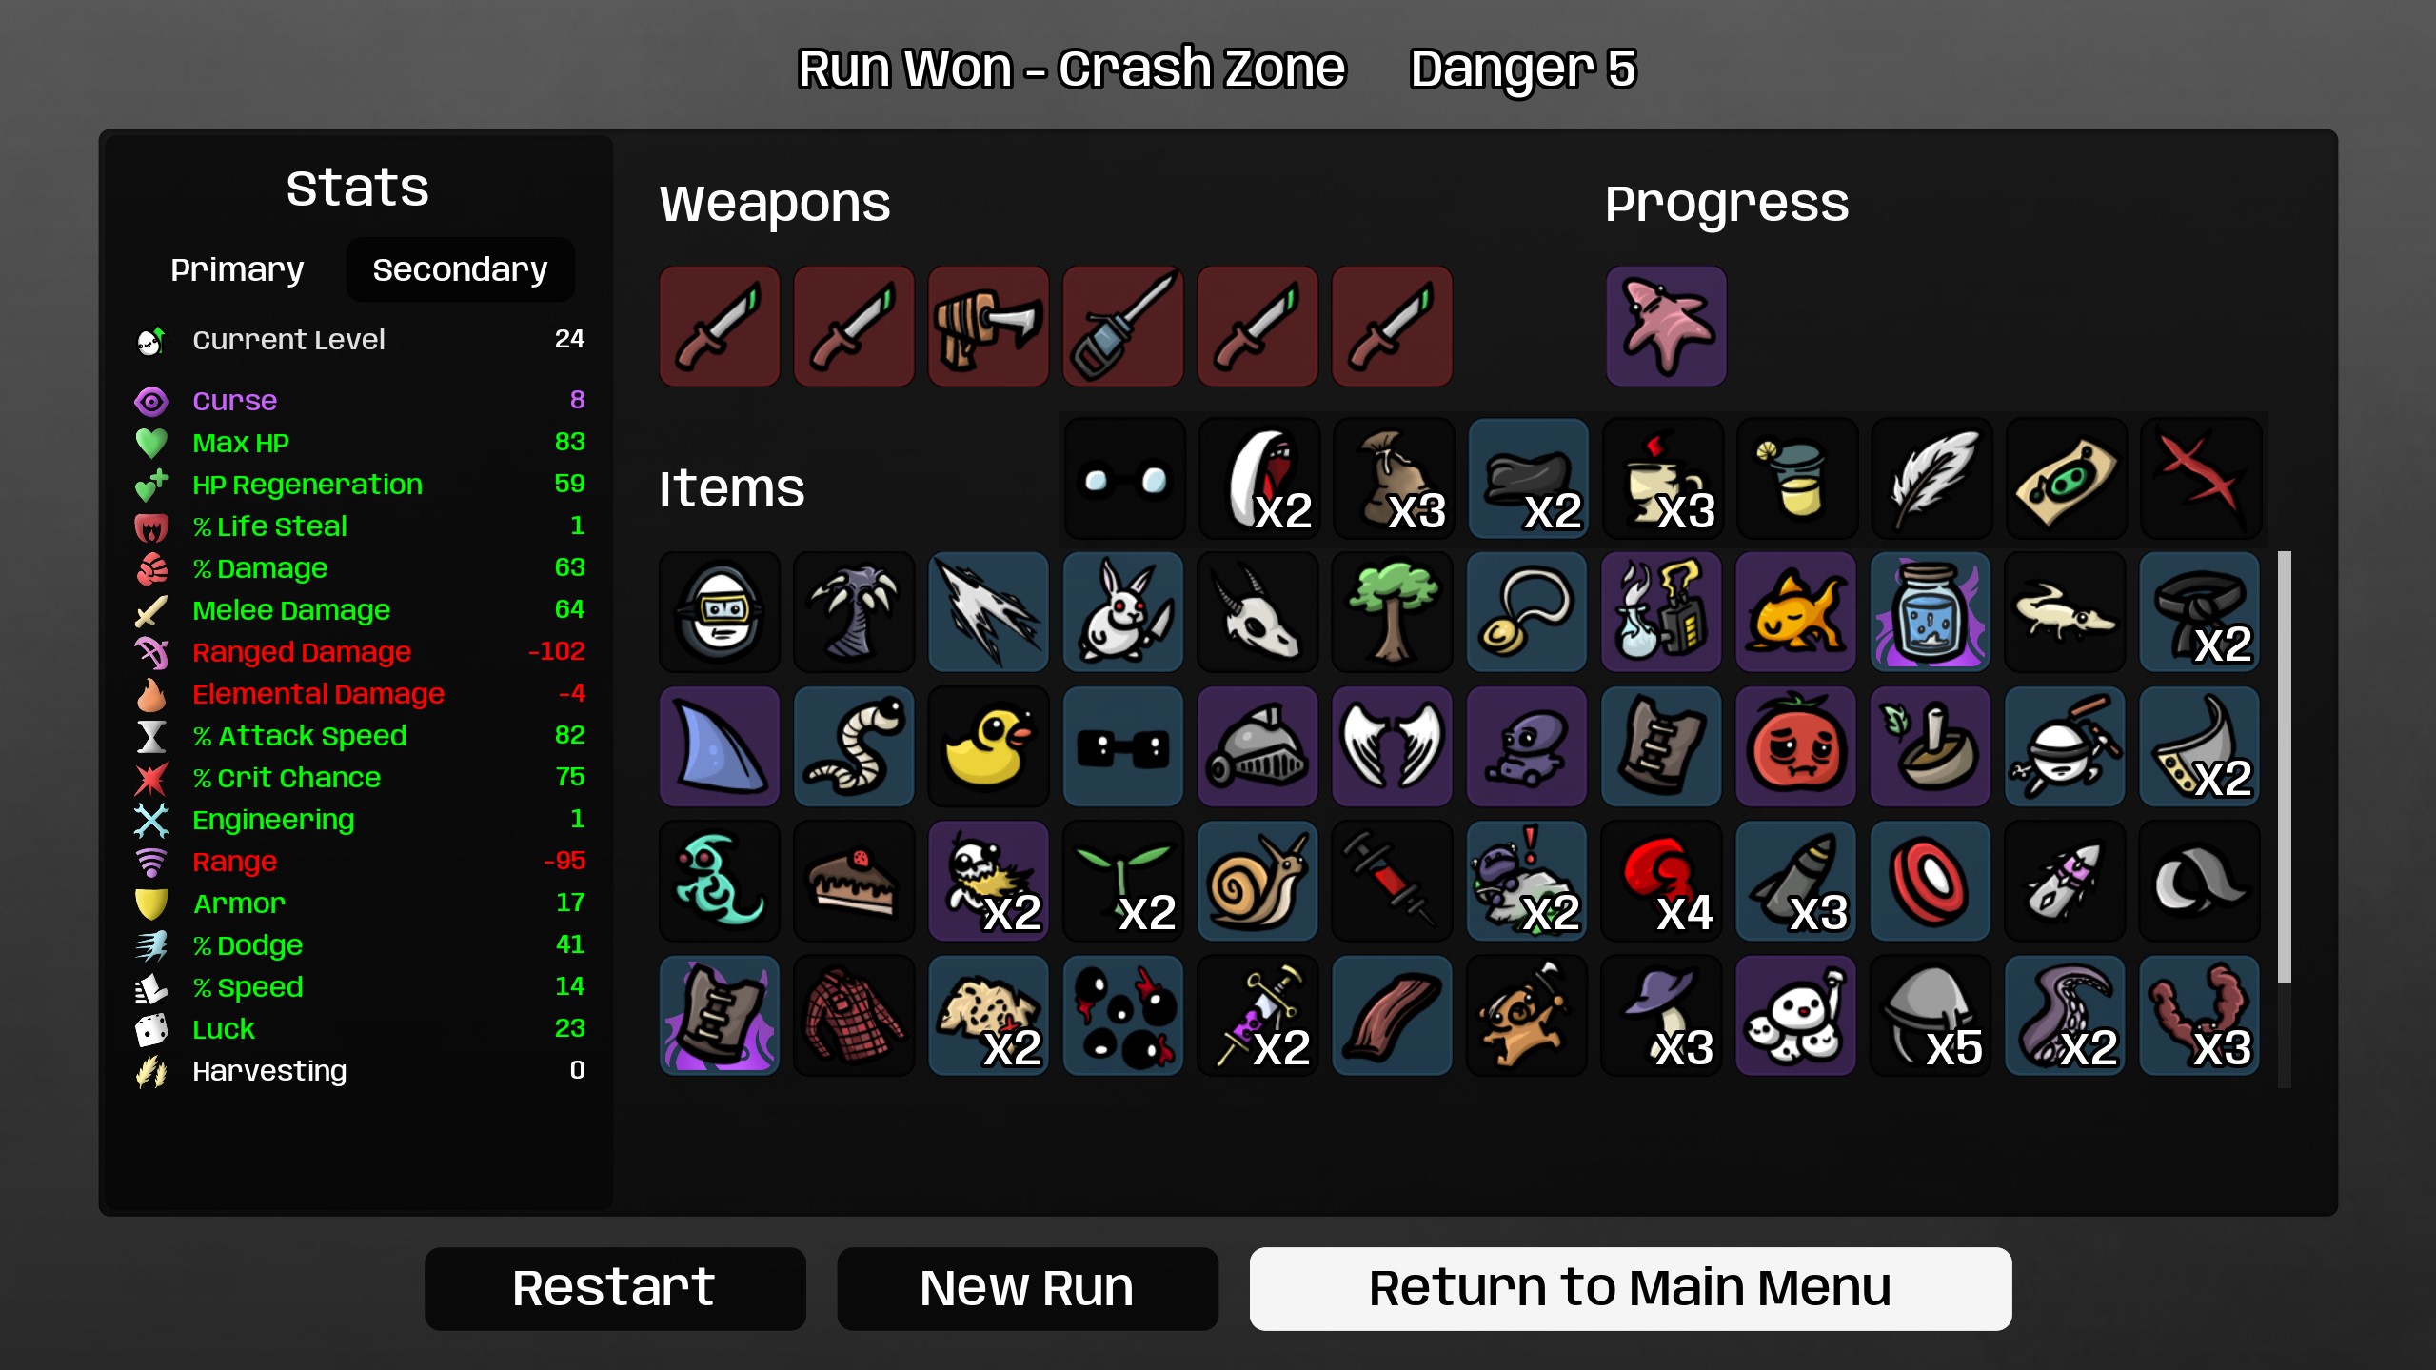Return to Main Menu
Image resolution: width=2436 pixels, height=1370 pixels.
pos(1630,1288)
